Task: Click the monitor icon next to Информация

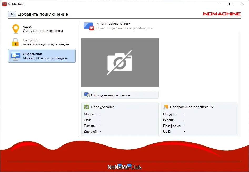Action: point(16,56)
